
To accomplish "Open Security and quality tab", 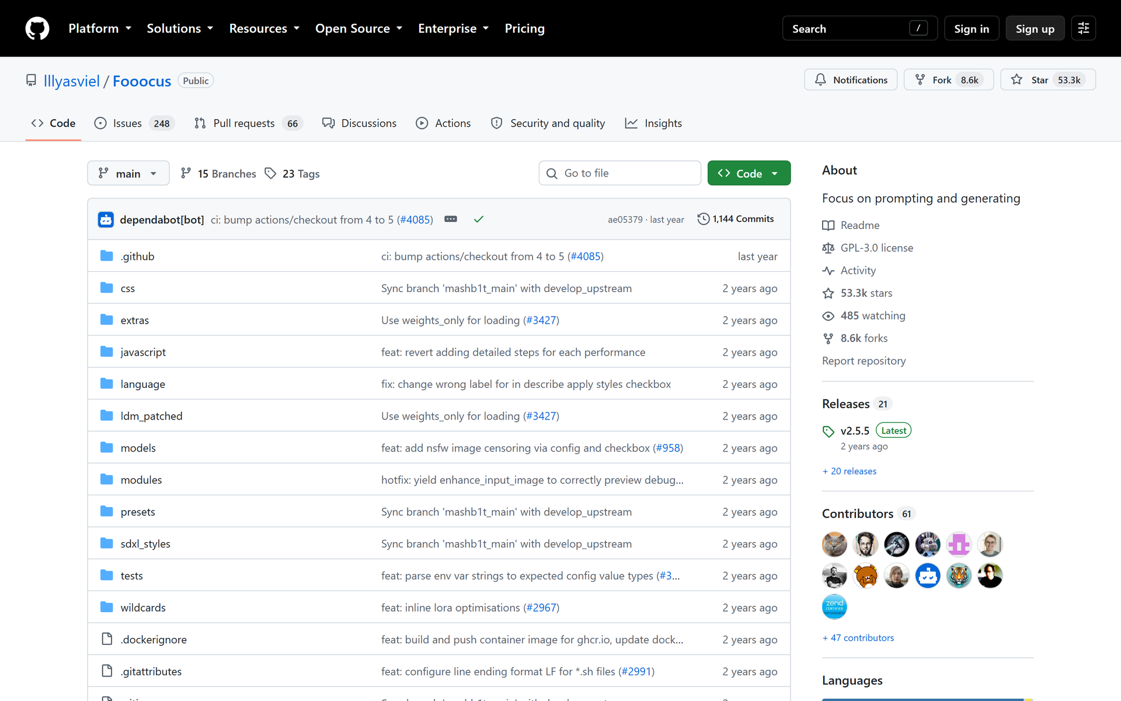I will pyautogui.click(x=548, y=123).
